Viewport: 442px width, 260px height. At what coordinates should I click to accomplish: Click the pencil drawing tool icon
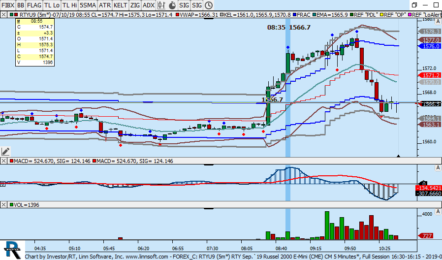click(5, 152)
